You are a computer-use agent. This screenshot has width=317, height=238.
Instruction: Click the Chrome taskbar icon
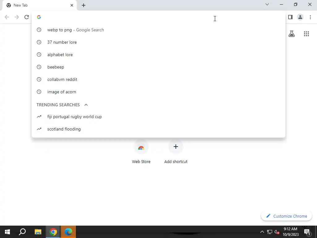(x=53, y=232)
